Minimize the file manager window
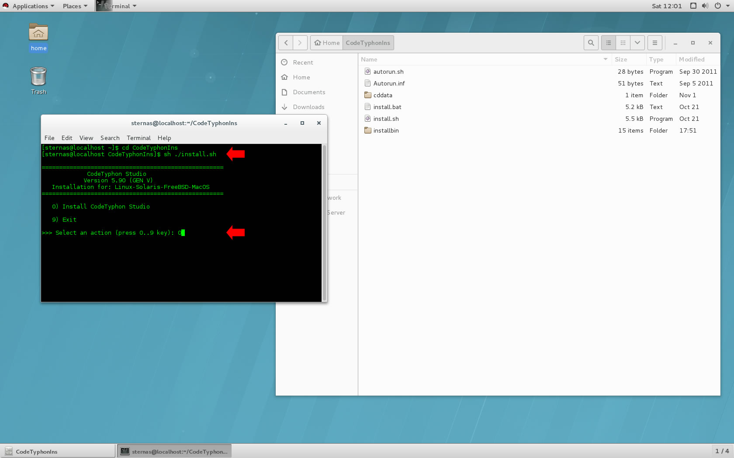This screenshot has width=734, height=458. tap(675, 43)
